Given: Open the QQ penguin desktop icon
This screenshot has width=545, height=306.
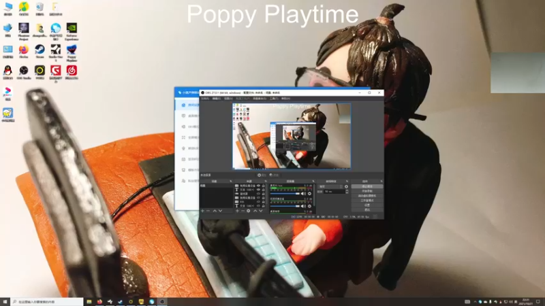Looking at the screenshot, I should click(x=7, y=73).
